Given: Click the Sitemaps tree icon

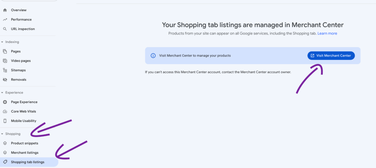Looking at the screenshot, I should point(5,70).
